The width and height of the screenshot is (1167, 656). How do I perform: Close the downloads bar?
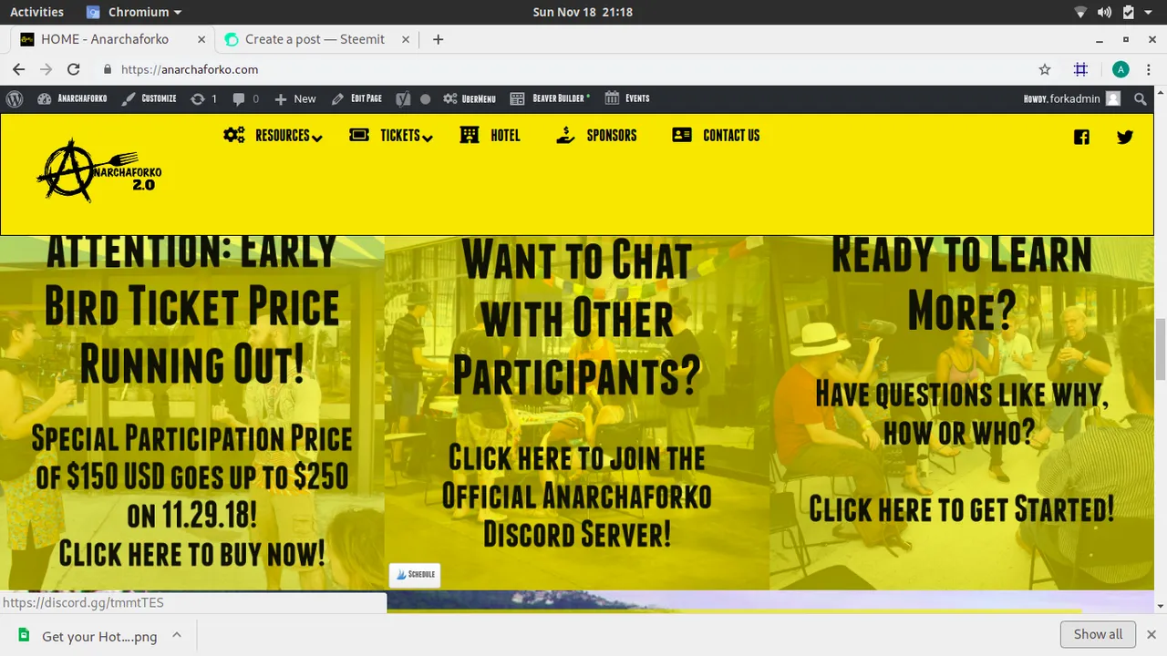(1151, 634)
